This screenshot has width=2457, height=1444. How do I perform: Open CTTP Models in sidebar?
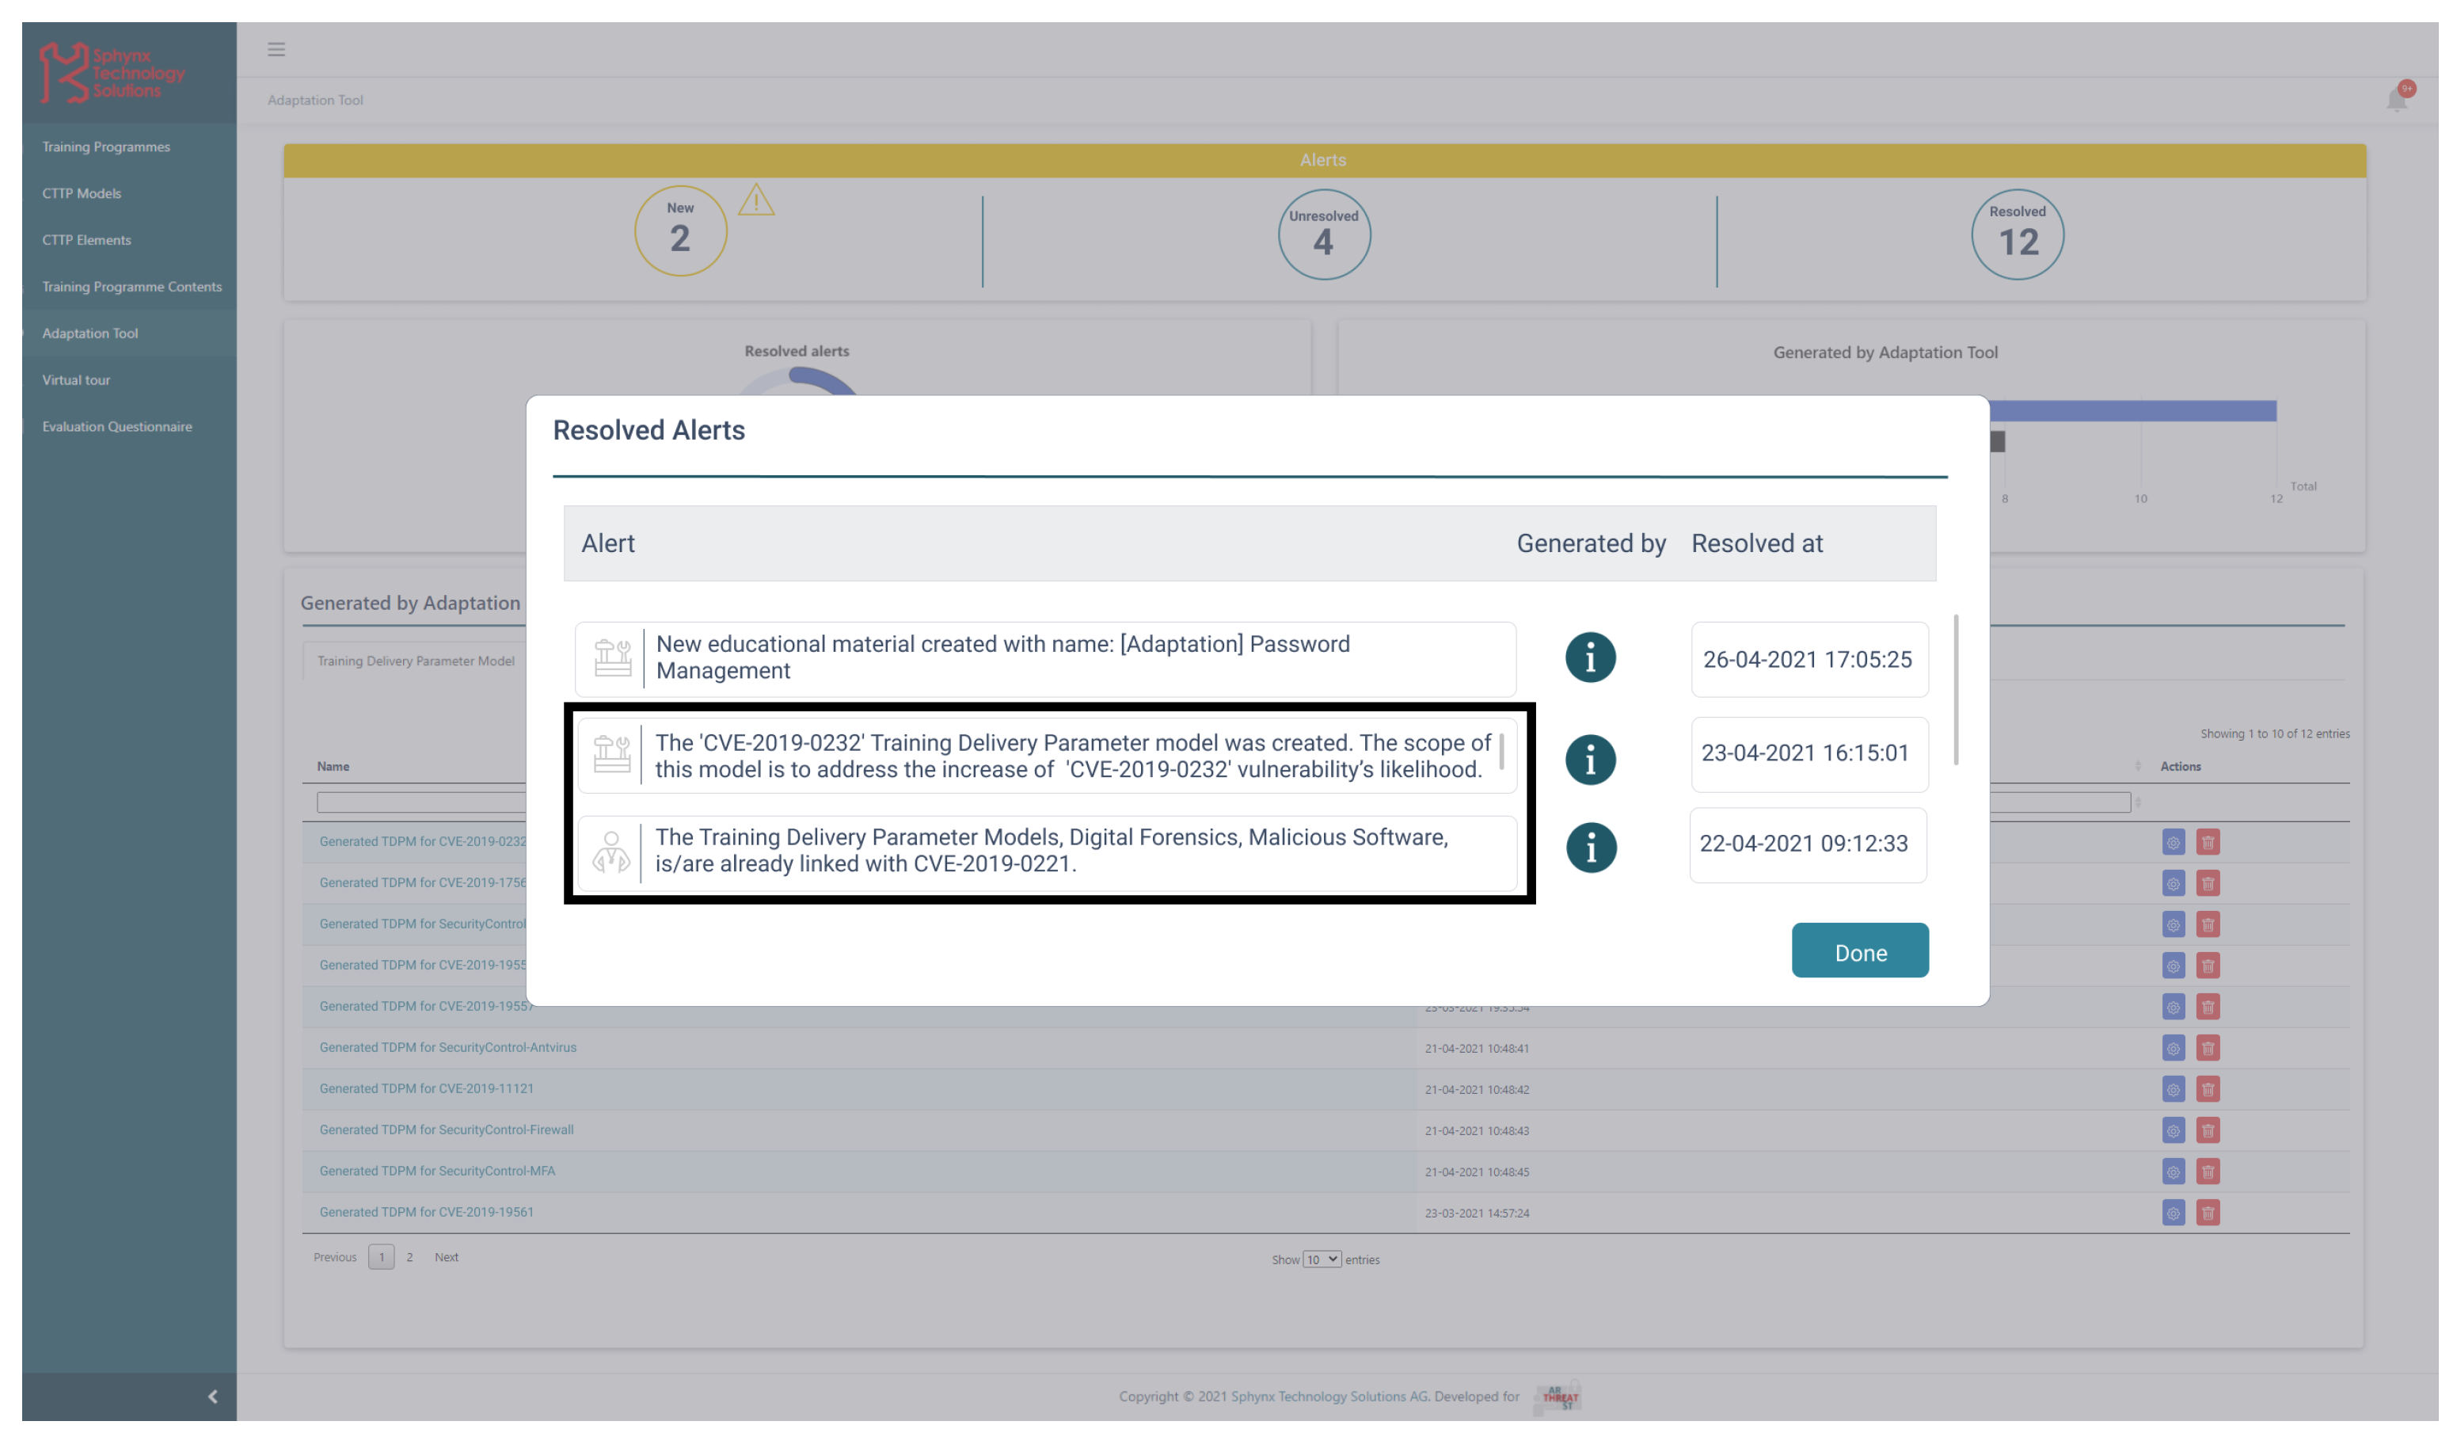(x=82, y=193)
